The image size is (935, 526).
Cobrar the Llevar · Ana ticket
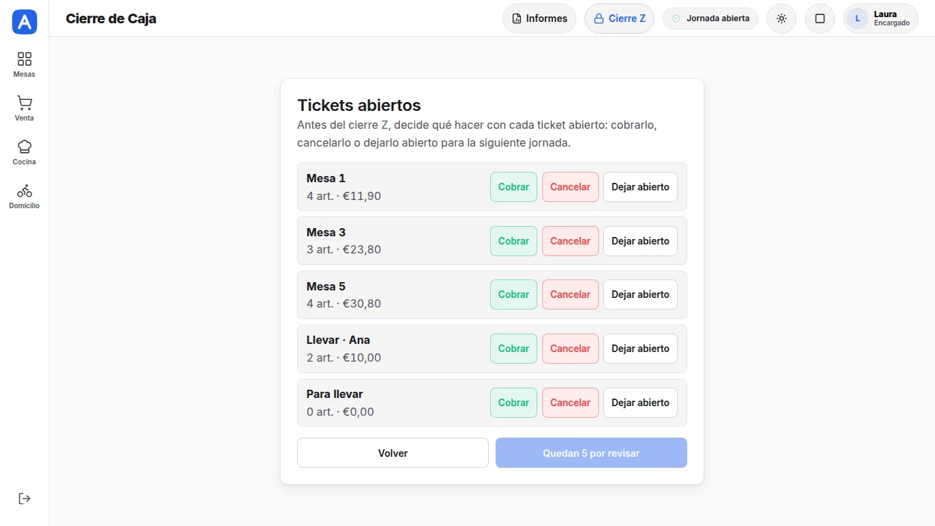513,349
